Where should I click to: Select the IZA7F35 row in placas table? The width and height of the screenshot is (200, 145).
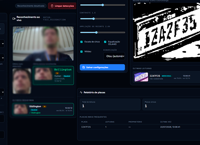[x=140, y=127]
